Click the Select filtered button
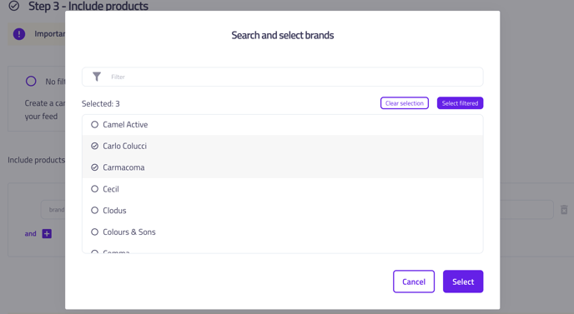Viewport: 574px width, 314px height. [460, 103]
